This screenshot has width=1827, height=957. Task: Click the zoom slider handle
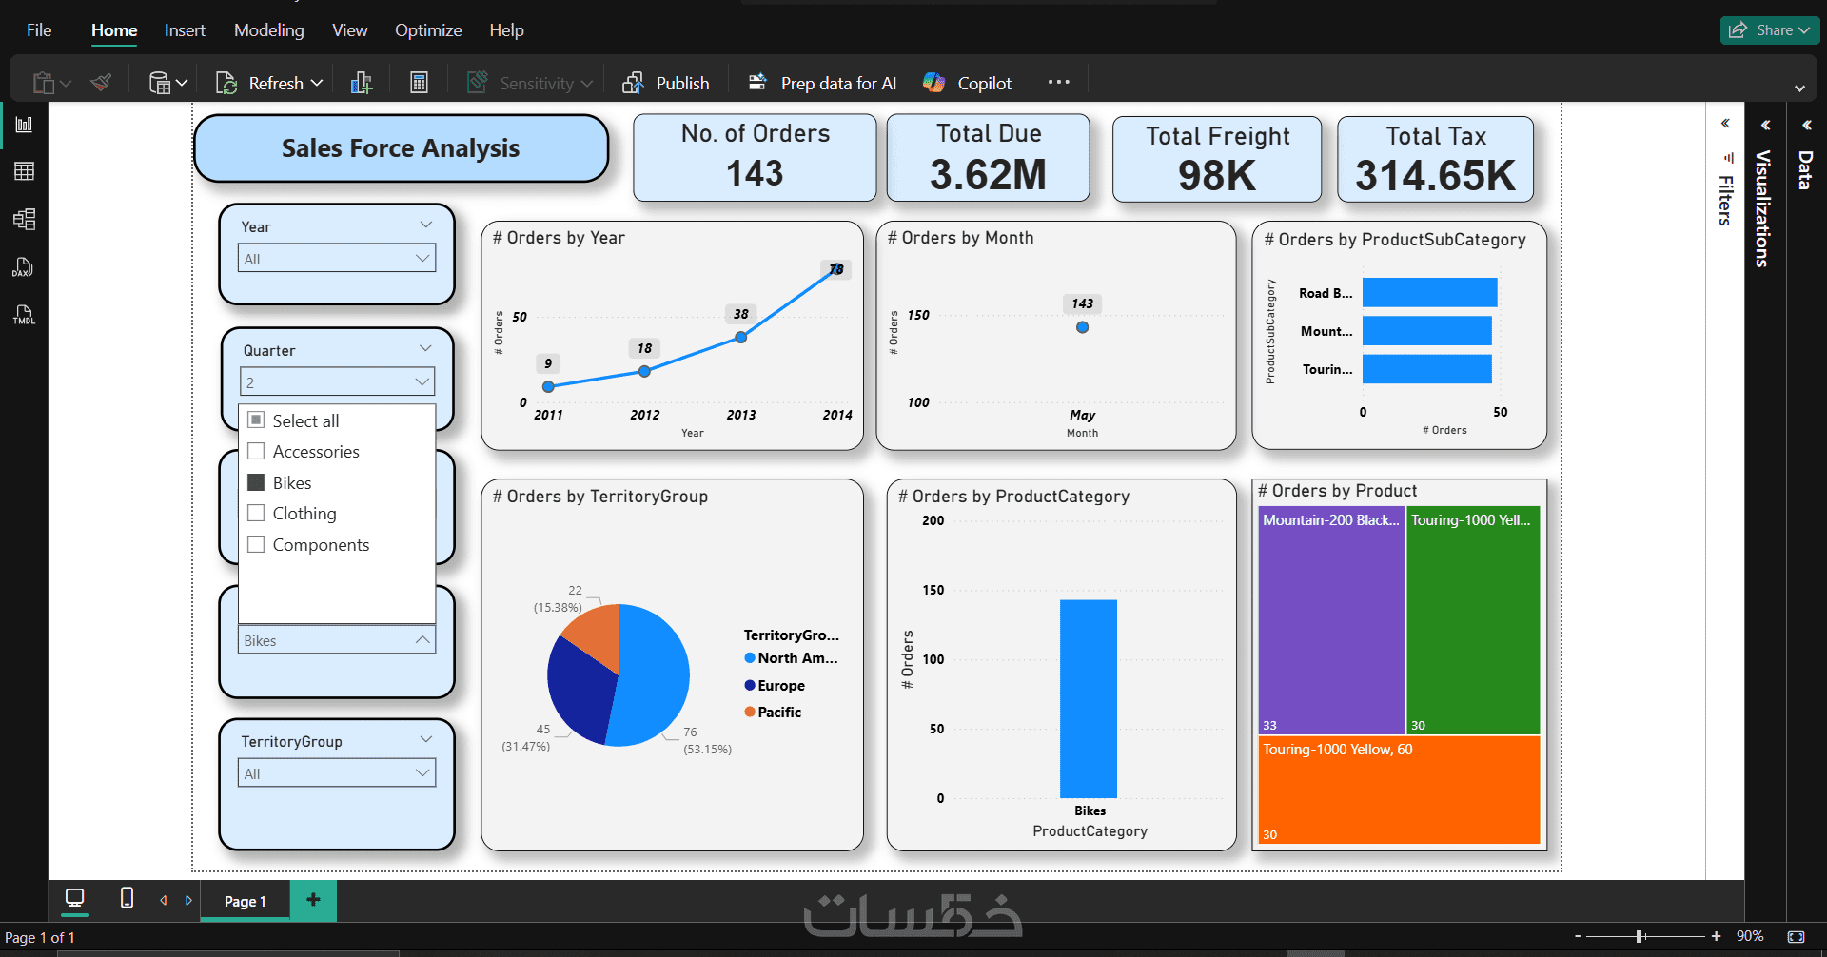pos(1640,936)
